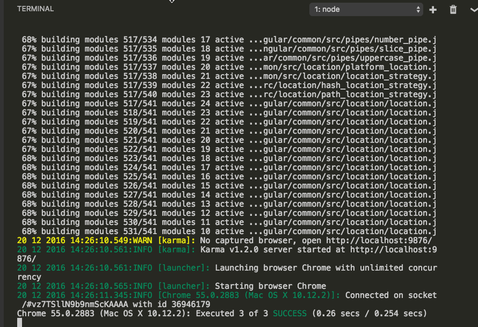Click the line with 'slice_pipe.j'
Viewport: 478px width, 327px height.
pos(229,49)
